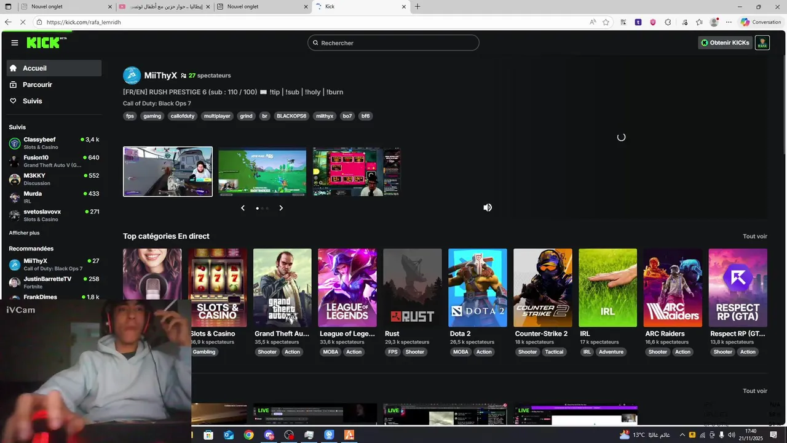
Task: Click Adventure tag under IRL
Action: 611,352
